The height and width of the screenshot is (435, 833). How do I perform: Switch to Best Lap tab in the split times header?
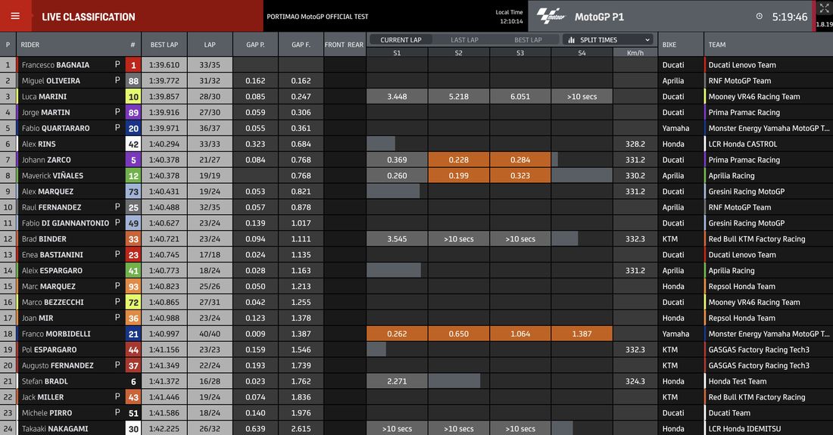[528, 40]
